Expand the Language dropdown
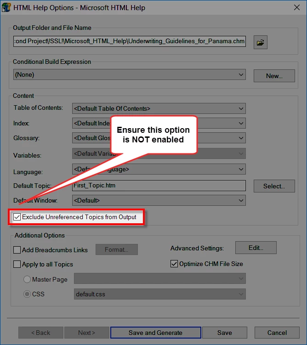The width and height of the screenshot is (307, 345). (159, 169)
